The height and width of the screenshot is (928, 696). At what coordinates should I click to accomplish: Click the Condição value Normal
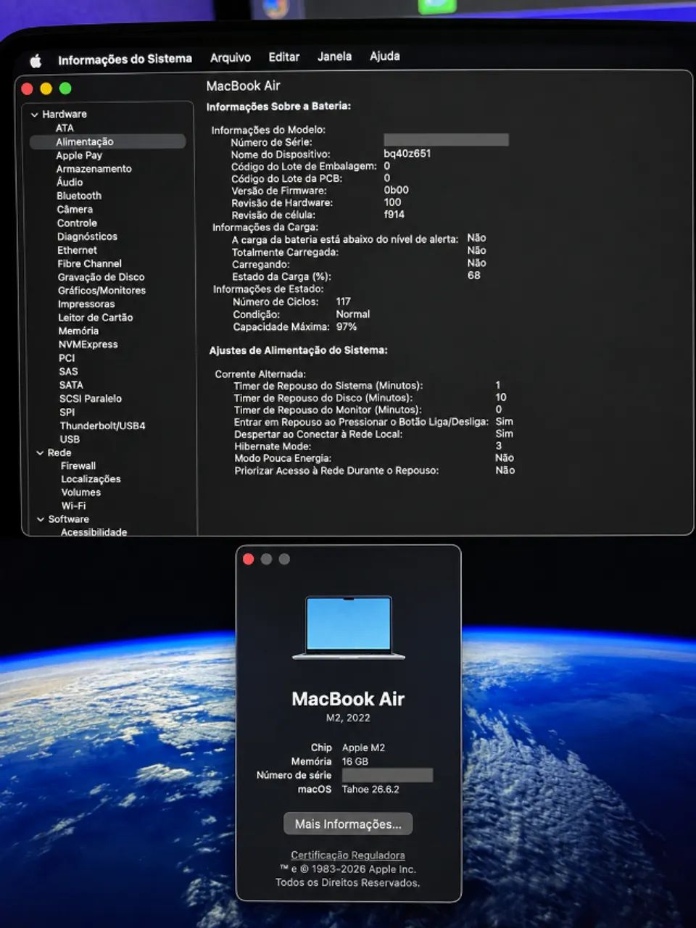[353, 315]
